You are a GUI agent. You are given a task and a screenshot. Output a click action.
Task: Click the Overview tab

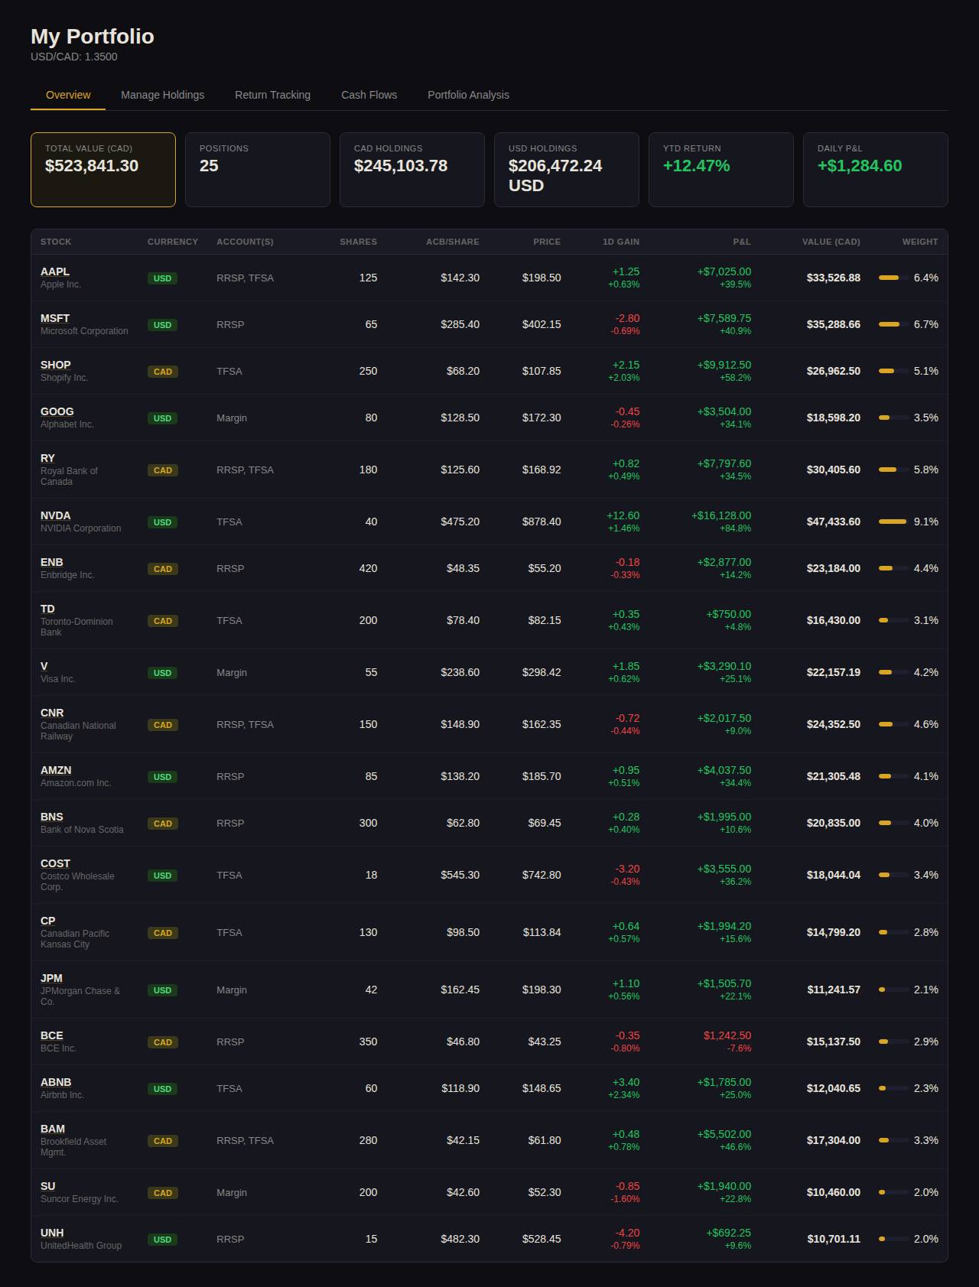coord(68,95)
